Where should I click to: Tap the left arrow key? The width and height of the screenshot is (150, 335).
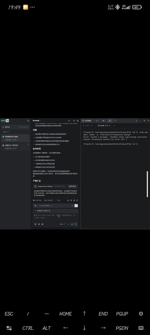click(x=65, y=328)
